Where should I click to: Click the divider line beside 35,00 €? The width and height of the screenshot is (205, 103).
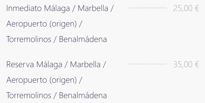147,64
